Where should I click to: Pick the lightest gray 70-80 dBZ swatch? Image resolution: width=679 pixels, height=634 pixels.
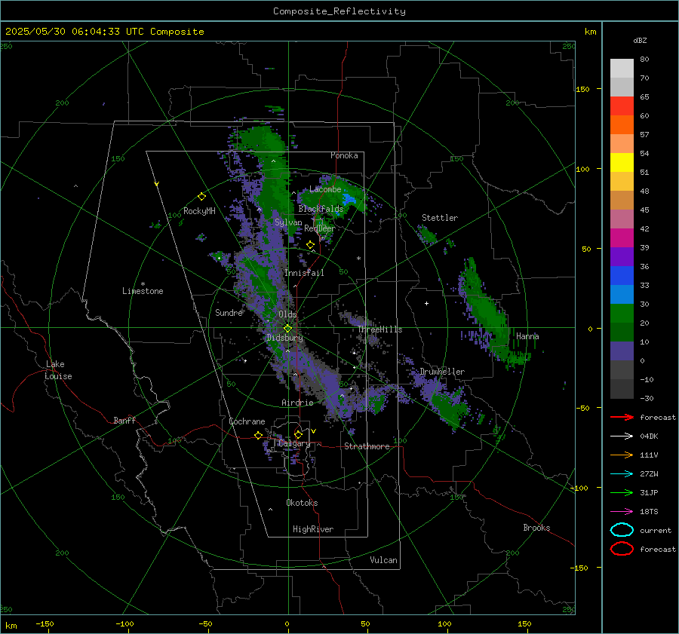(622, 69)
